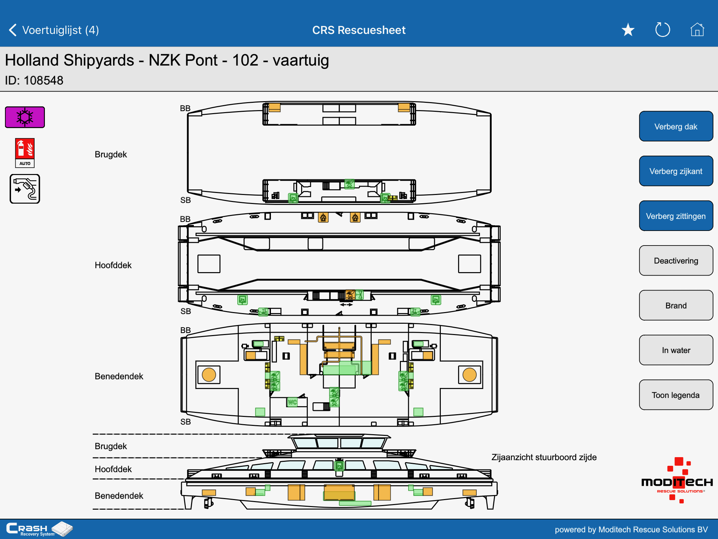Toggle Verberg zittingen seats layer
Viewport: 718px width, 539px height.
tap(676, 216)
